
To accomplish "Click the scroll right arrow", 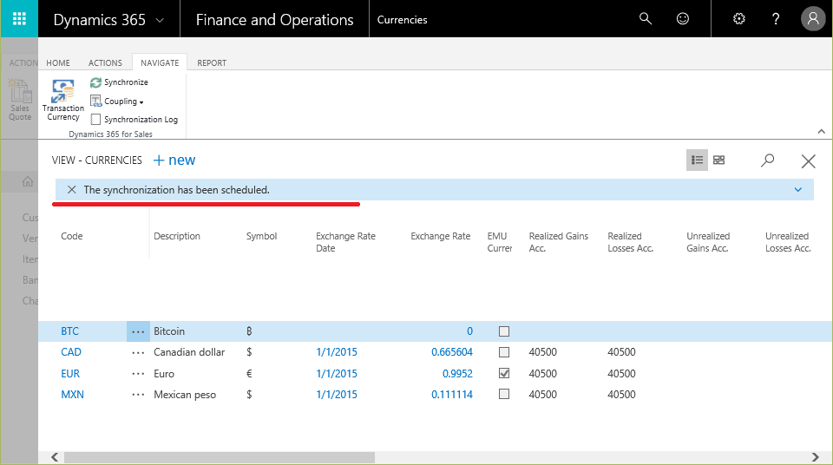I will (816, 457).
